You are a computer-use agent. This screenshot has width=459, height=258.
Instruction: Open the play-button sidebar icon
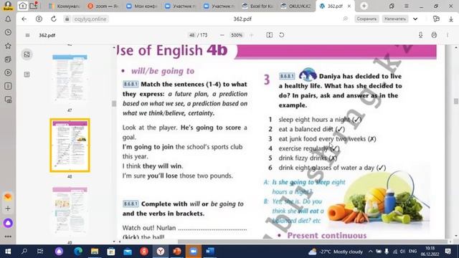pyautogui.click(x=8, y=72)
